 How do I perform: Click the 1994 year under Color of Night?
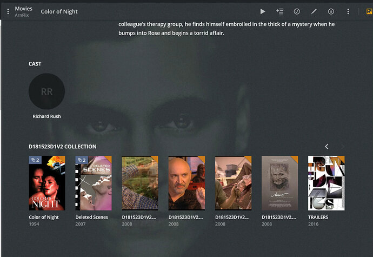(34, 224)
